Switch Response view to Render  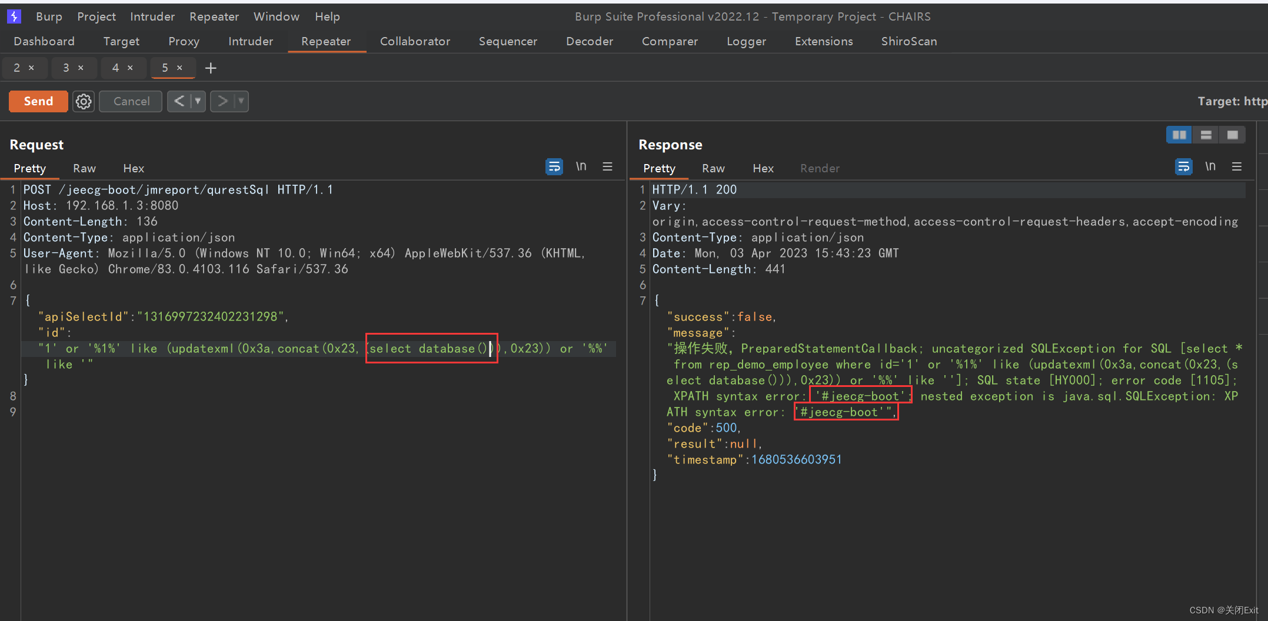[820, 168]
